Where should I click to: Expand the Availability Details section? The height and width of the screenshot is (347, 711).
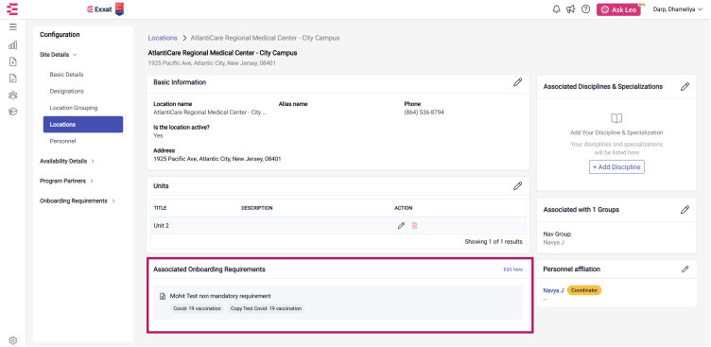(x=66, y=161)
